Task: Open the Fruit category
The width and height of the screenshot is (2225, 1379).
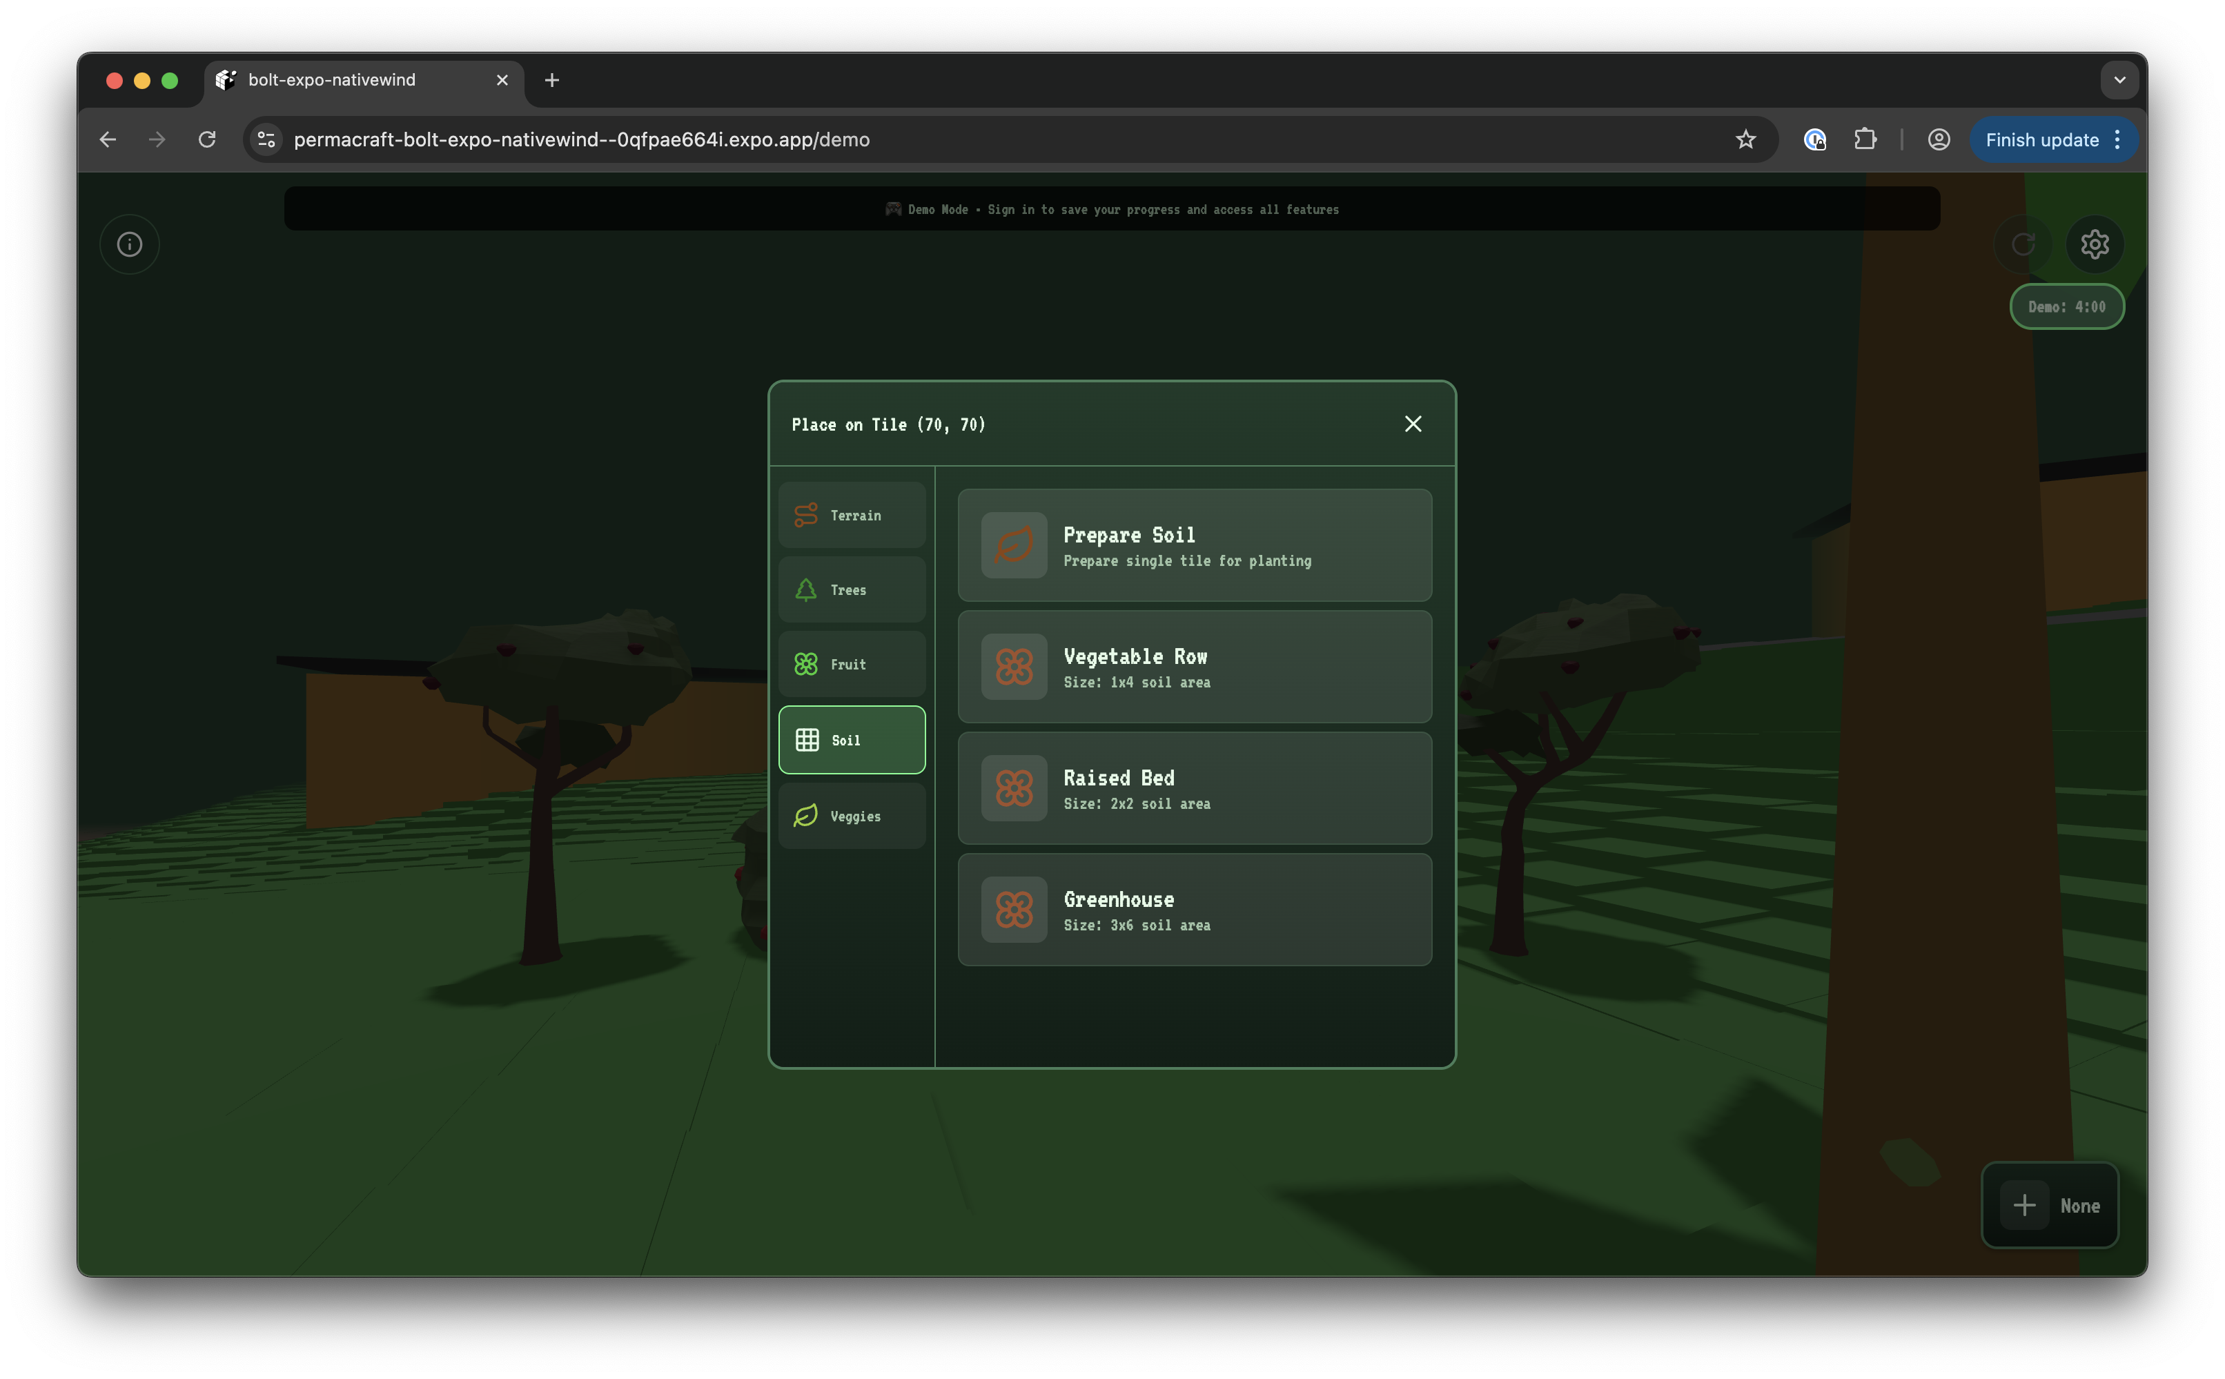Action: [x=852, y=665]
